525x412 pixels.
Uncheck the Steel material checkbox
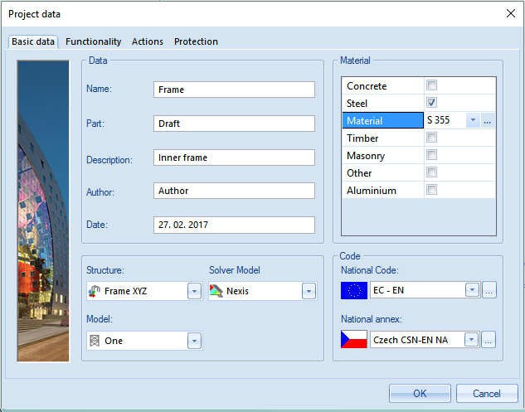tap(431, 103)
